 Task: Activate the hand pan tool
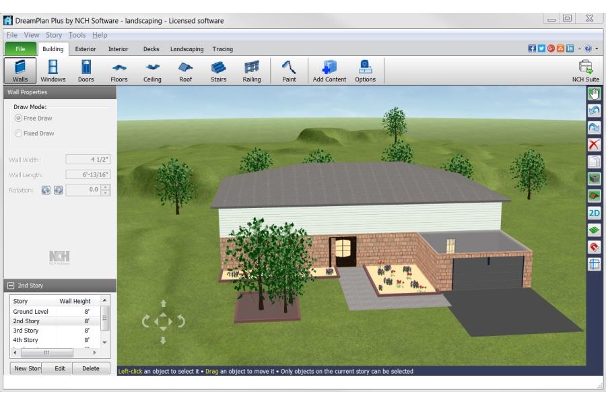594,94
